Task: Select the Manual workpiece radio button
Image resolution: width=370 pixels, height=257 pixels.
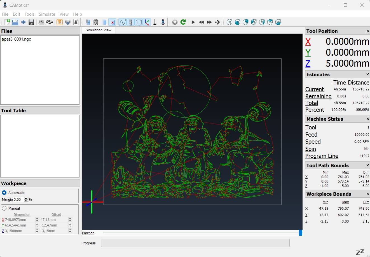Action: (4, 208)
